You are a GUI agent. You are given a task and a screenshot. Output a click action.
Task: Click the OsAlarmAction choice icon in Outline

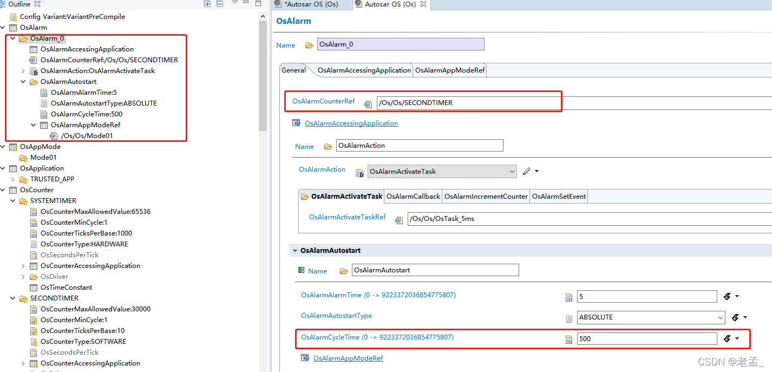(x=34, y=71)
